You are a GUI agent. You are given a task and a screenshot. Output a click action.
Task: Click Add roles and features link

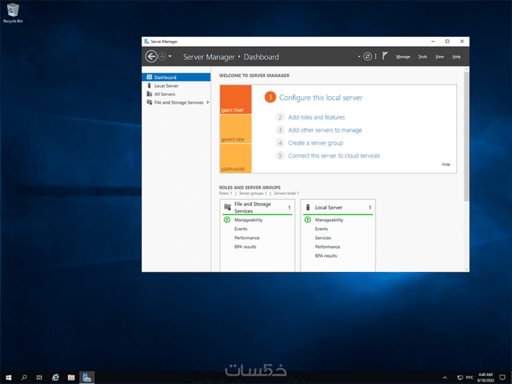pyautogui.click(x=316, y=117)
